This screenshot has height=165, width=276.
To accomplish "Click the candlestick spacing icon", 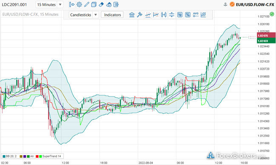I will point(164,15).
